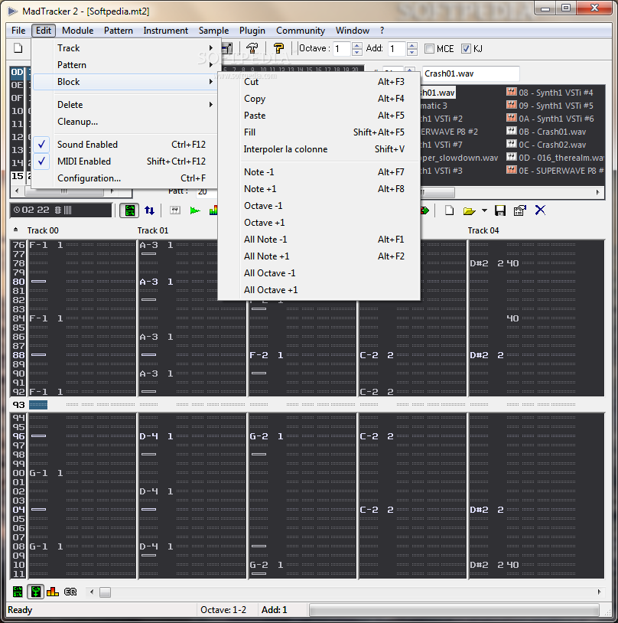Click the EQ icon at bottom
The image size is (618, 623).
pyautogui.click(x=70, y=592)
